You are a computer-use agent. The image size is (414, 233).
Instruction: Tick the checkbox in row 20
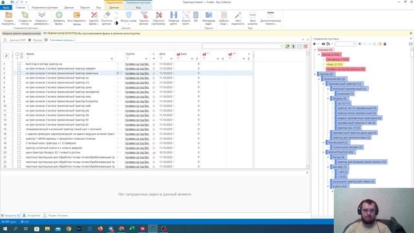(19, 153)
